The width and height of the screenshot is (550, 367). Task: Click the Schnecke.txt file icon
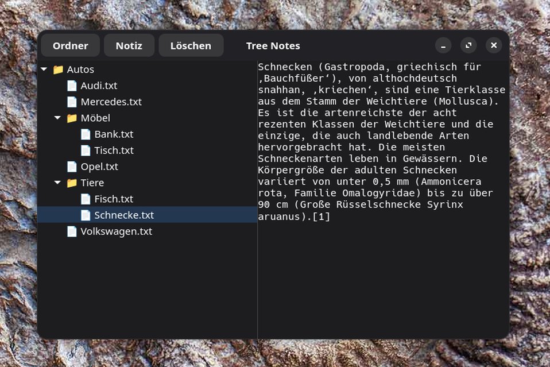tap(86, 215)
